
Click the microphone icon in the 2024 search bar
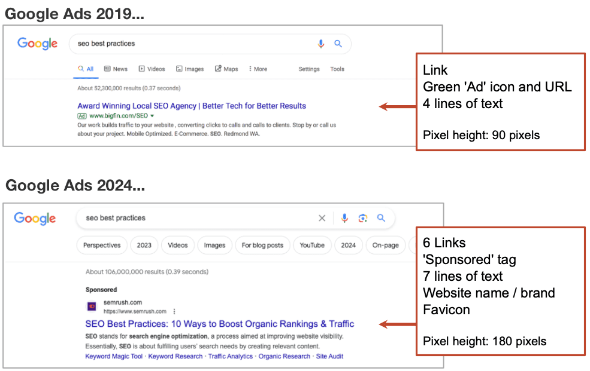click(344, 218)
